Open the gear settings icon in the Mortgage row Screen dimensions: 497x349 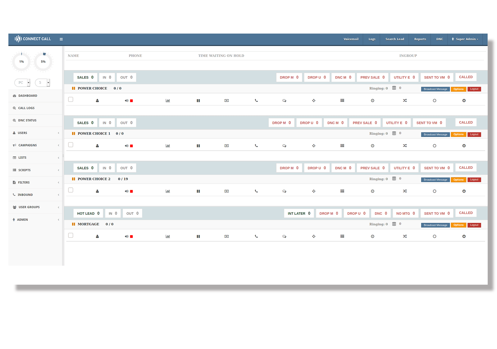pyautogui.click(x=434, y=236)
